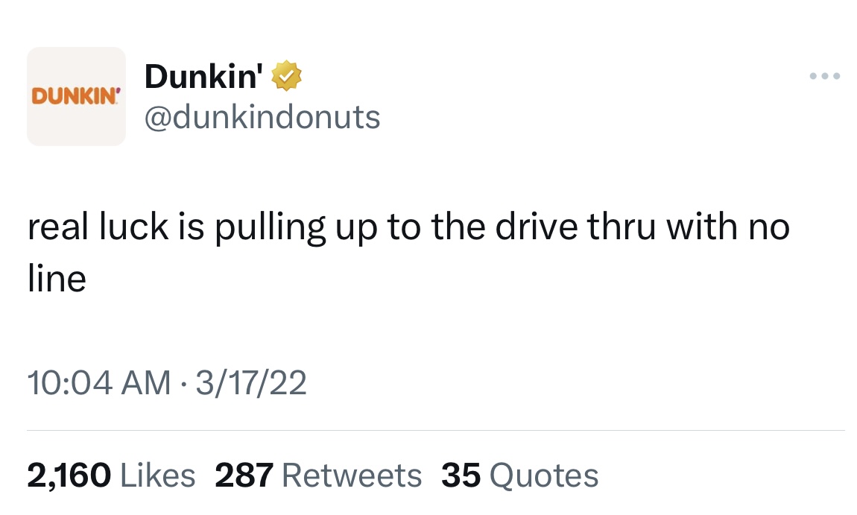Image resolution: width=857 pixels, height=515 pixels.
Task: Open the @dunkindonuts handle link
Action: point(262,117)
